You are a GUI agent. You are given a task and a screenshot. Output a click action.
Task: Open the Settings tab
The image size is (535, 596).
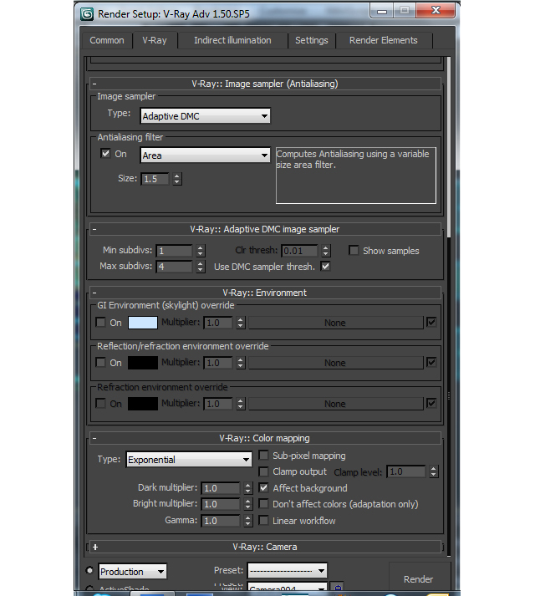[312, 40]
